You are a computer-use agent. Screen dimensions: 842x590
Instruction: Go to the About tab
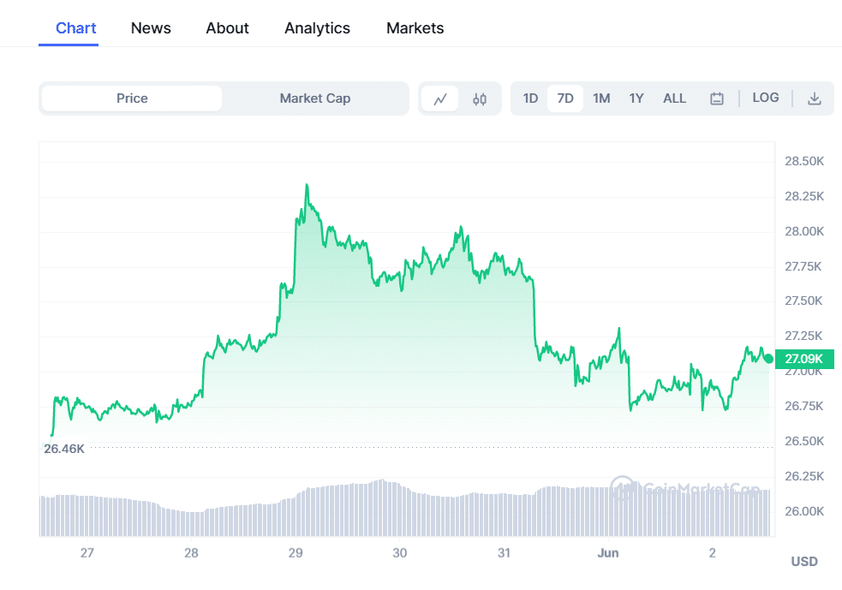(x=227, y=28)
